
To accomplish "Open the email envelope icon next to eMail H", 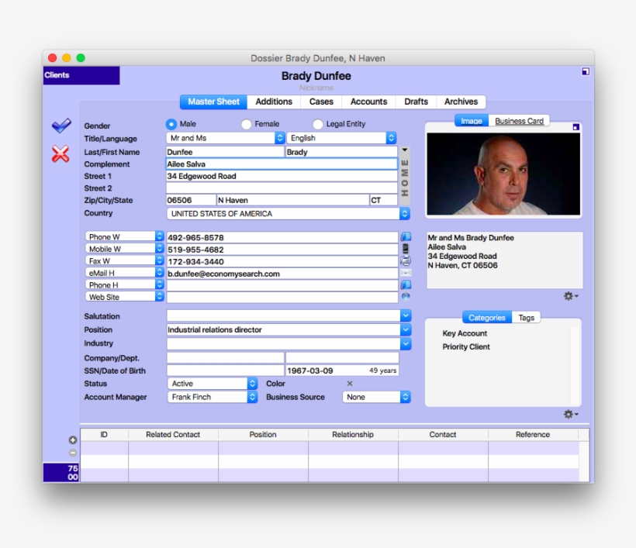I will pos(405,272).
